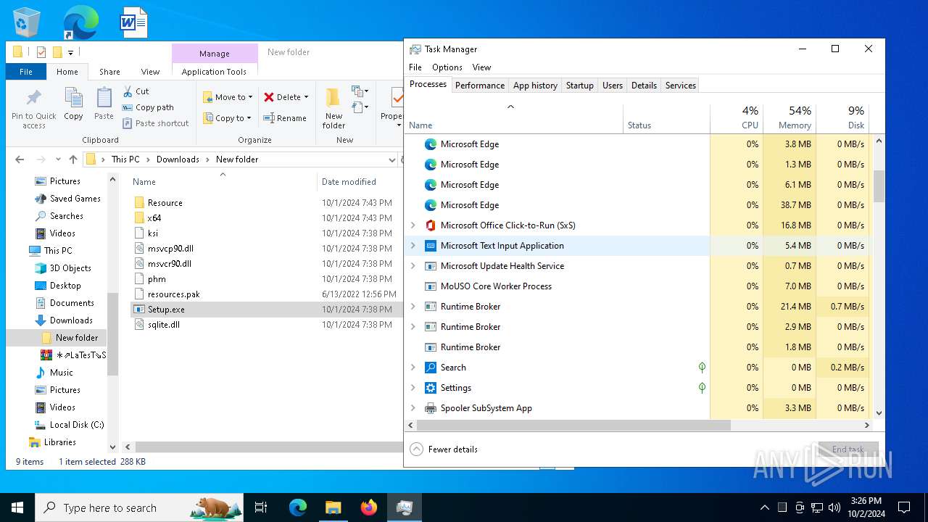Select Spooler SubSystem App process
The image size is (928, 522).
(557, 408)
